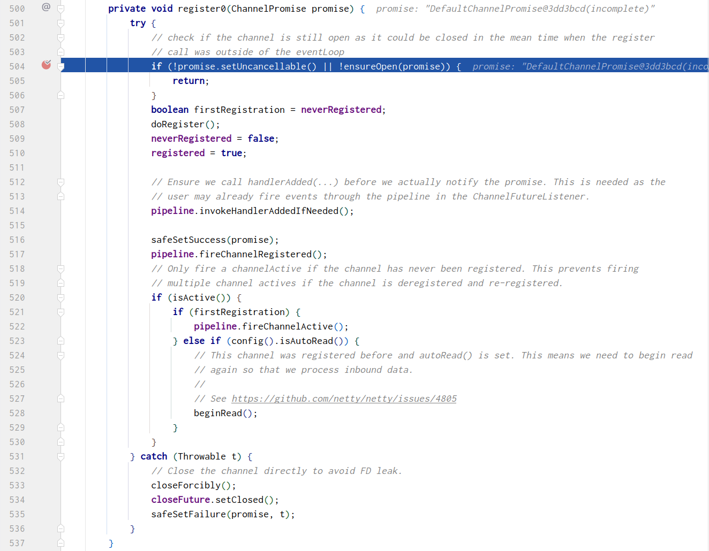Click fold end marker at line 527
This screenshot has width=709, height=551.
coord(61,399)
